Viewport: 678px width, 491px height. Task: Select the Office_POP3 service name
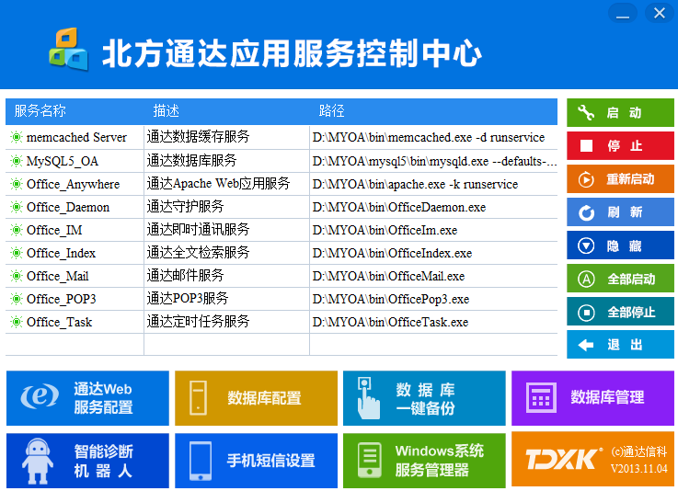[61, 299]
